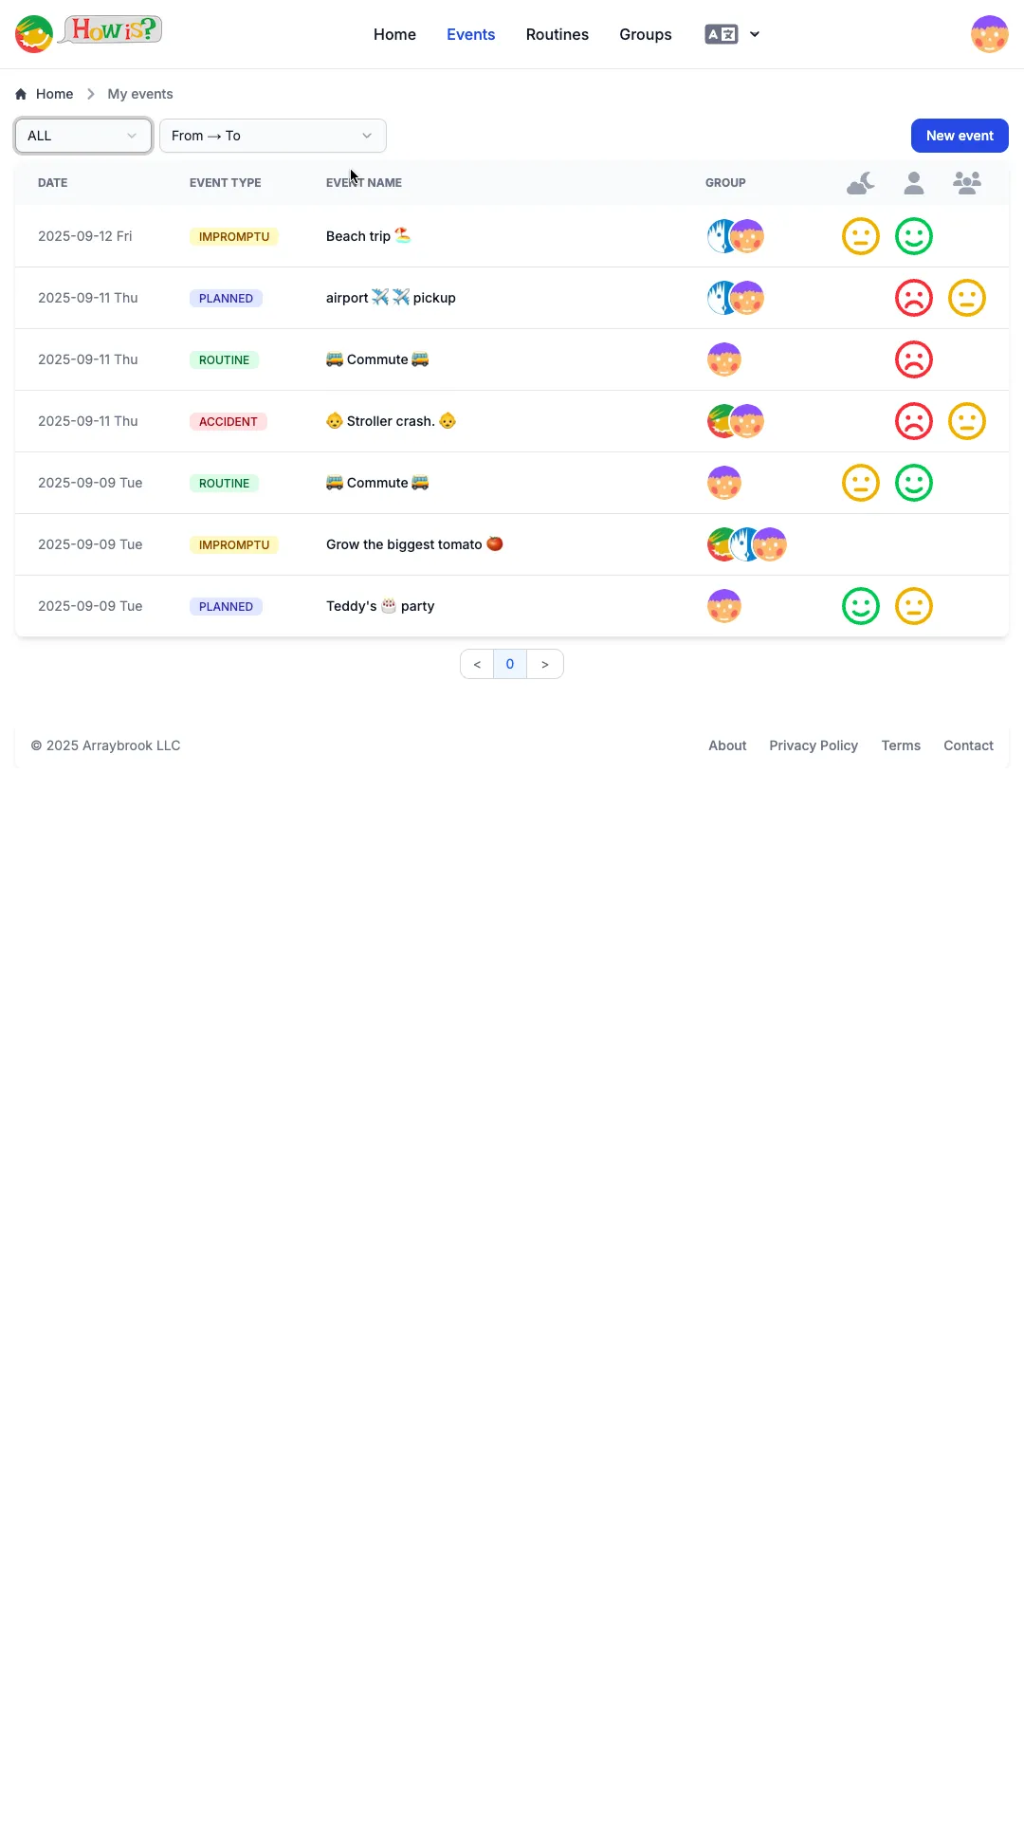Click the language translate icon
The width and height of the screenshot is (1024, 1821).
[722, 34]
